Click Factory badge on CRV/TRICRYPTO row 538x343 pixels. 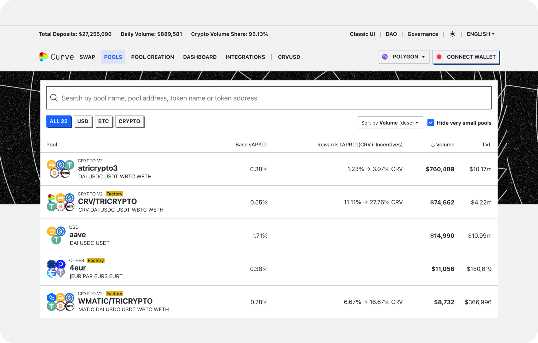(x=114, y=194)
